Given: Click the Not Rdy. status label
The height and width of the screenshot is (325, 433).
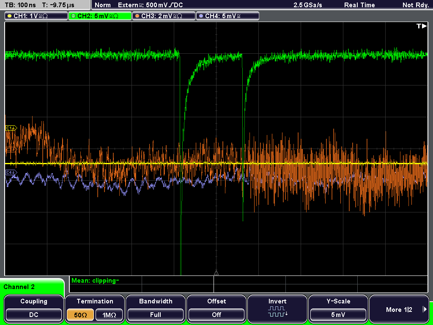Looking at the screenshot, I should tap(416, 5).
